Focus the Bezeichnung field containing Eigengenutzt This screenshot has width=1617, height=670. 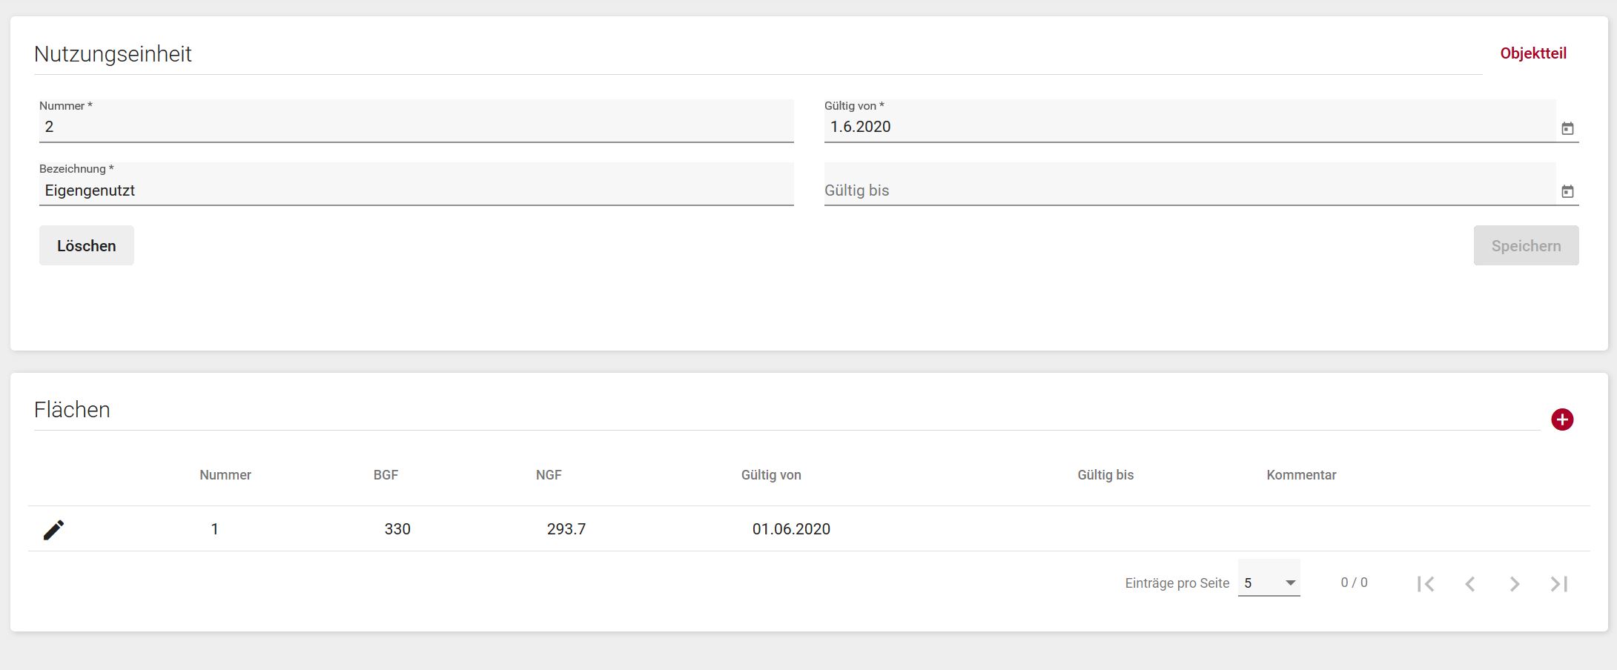point(415,190)
